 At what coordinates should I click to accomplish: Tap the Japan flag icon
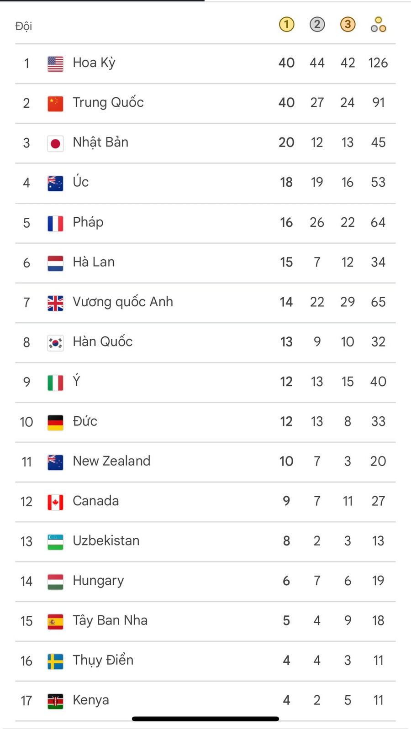[55, 143]
